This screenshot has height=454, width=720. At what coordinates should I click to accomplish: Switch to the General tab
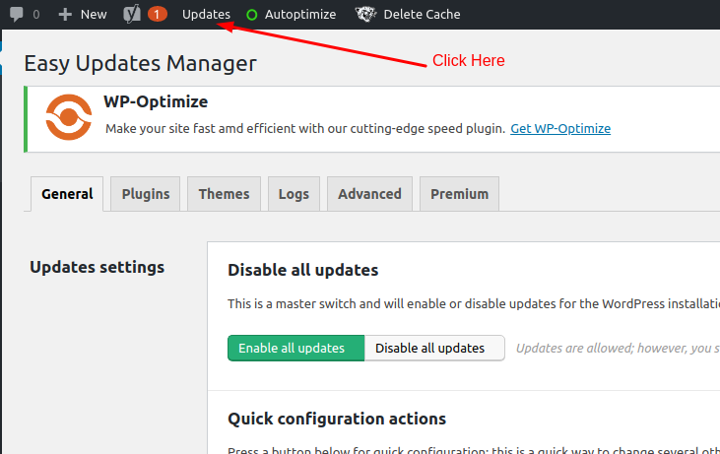pyautogui.click(x=67, y=194)
